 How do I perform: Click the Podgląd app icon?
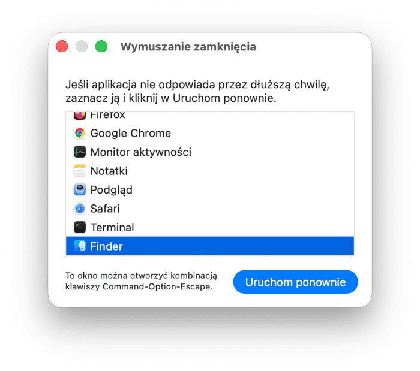pos(80,190)
